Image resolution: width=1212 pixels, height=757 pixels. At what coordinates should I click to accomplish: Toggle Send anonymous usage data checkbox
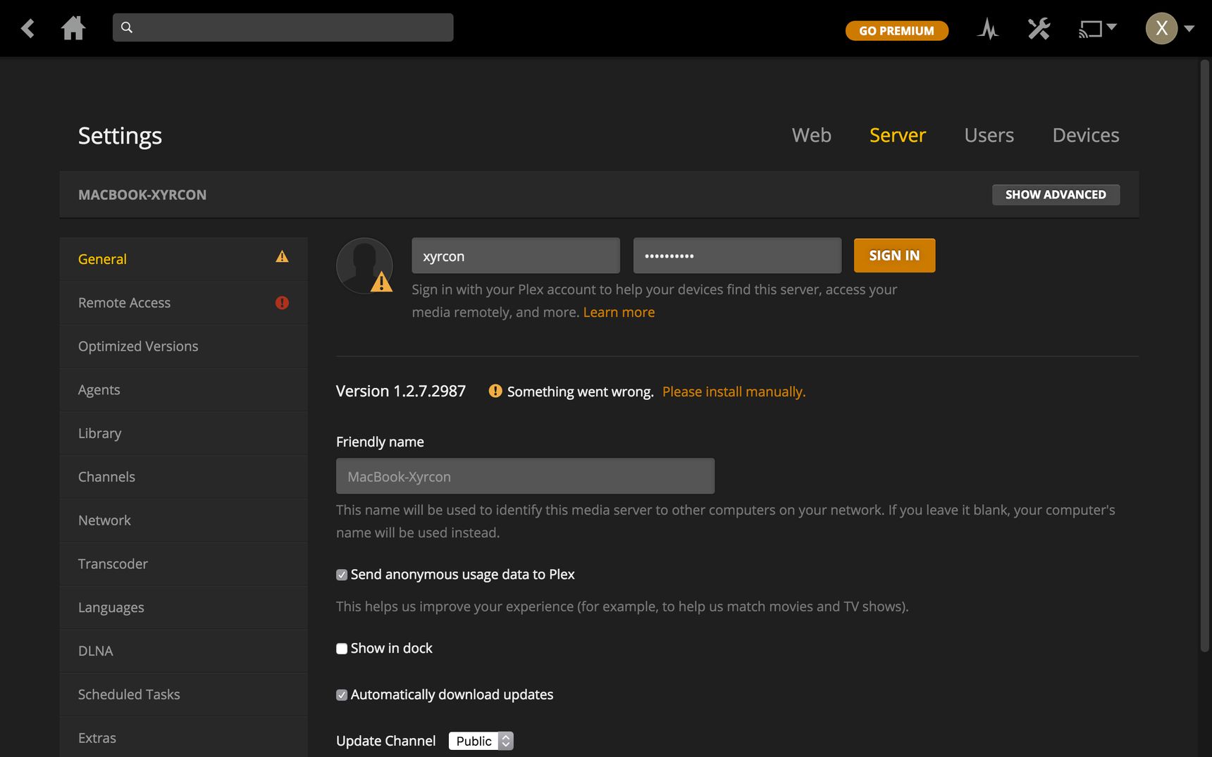pyautogui.click(x=342, y=575)
